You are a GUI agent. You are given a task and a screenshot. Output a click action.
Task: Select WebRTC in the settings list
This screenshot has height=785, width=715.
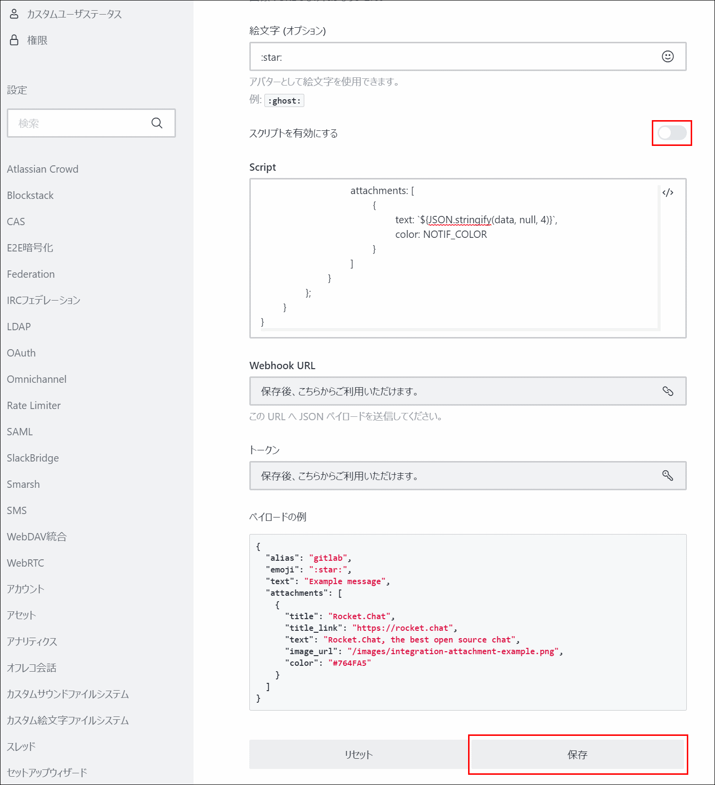26,563
